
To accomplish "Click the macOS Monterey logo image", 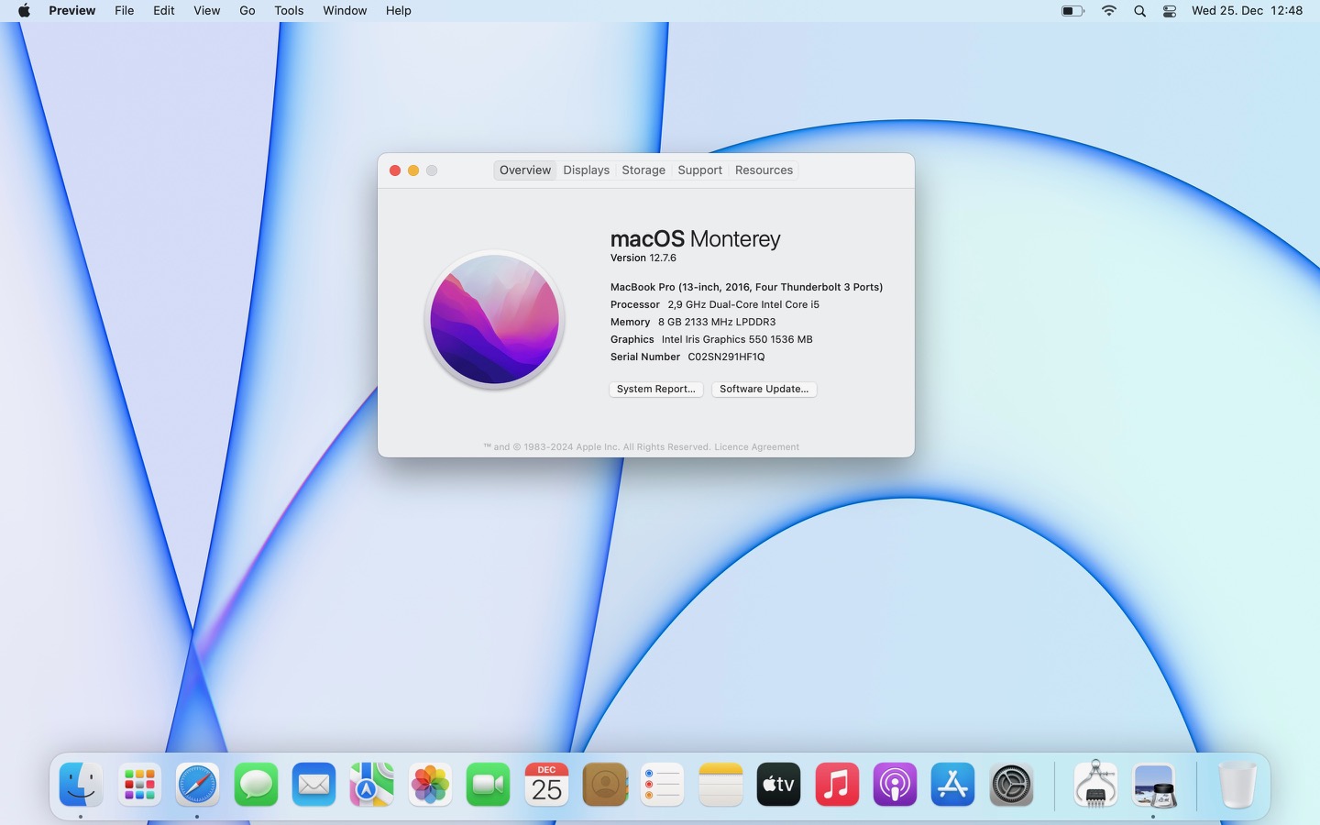I will pyautogui.click(x=494, y=319).
